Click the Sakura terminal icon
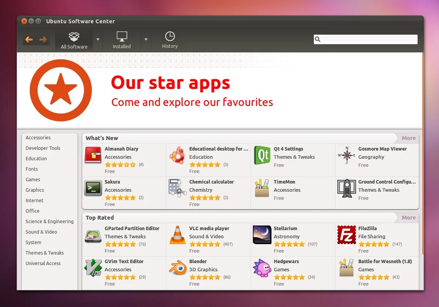The height and width of the screenshot is (307, 439). tap(93, 188)
